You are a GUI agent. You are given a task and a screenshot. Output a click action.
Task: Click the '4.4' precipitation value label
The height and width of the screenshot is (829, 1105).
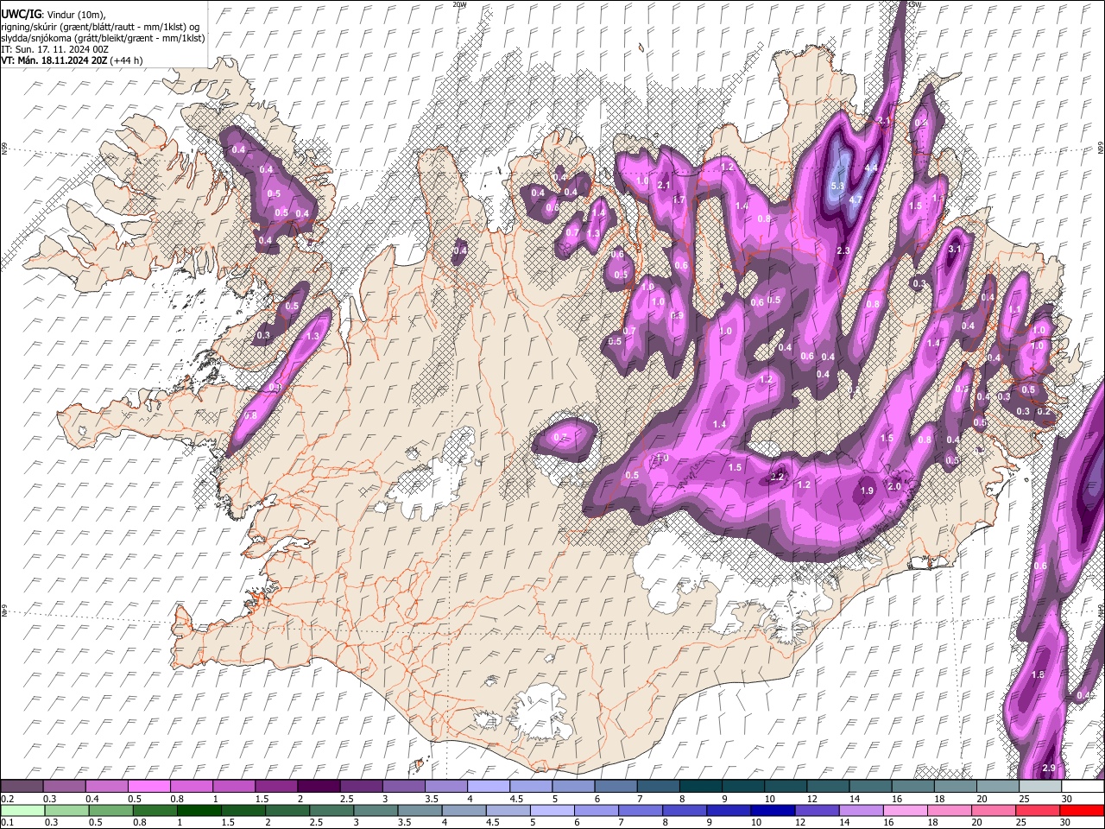(x=871, y=168)
